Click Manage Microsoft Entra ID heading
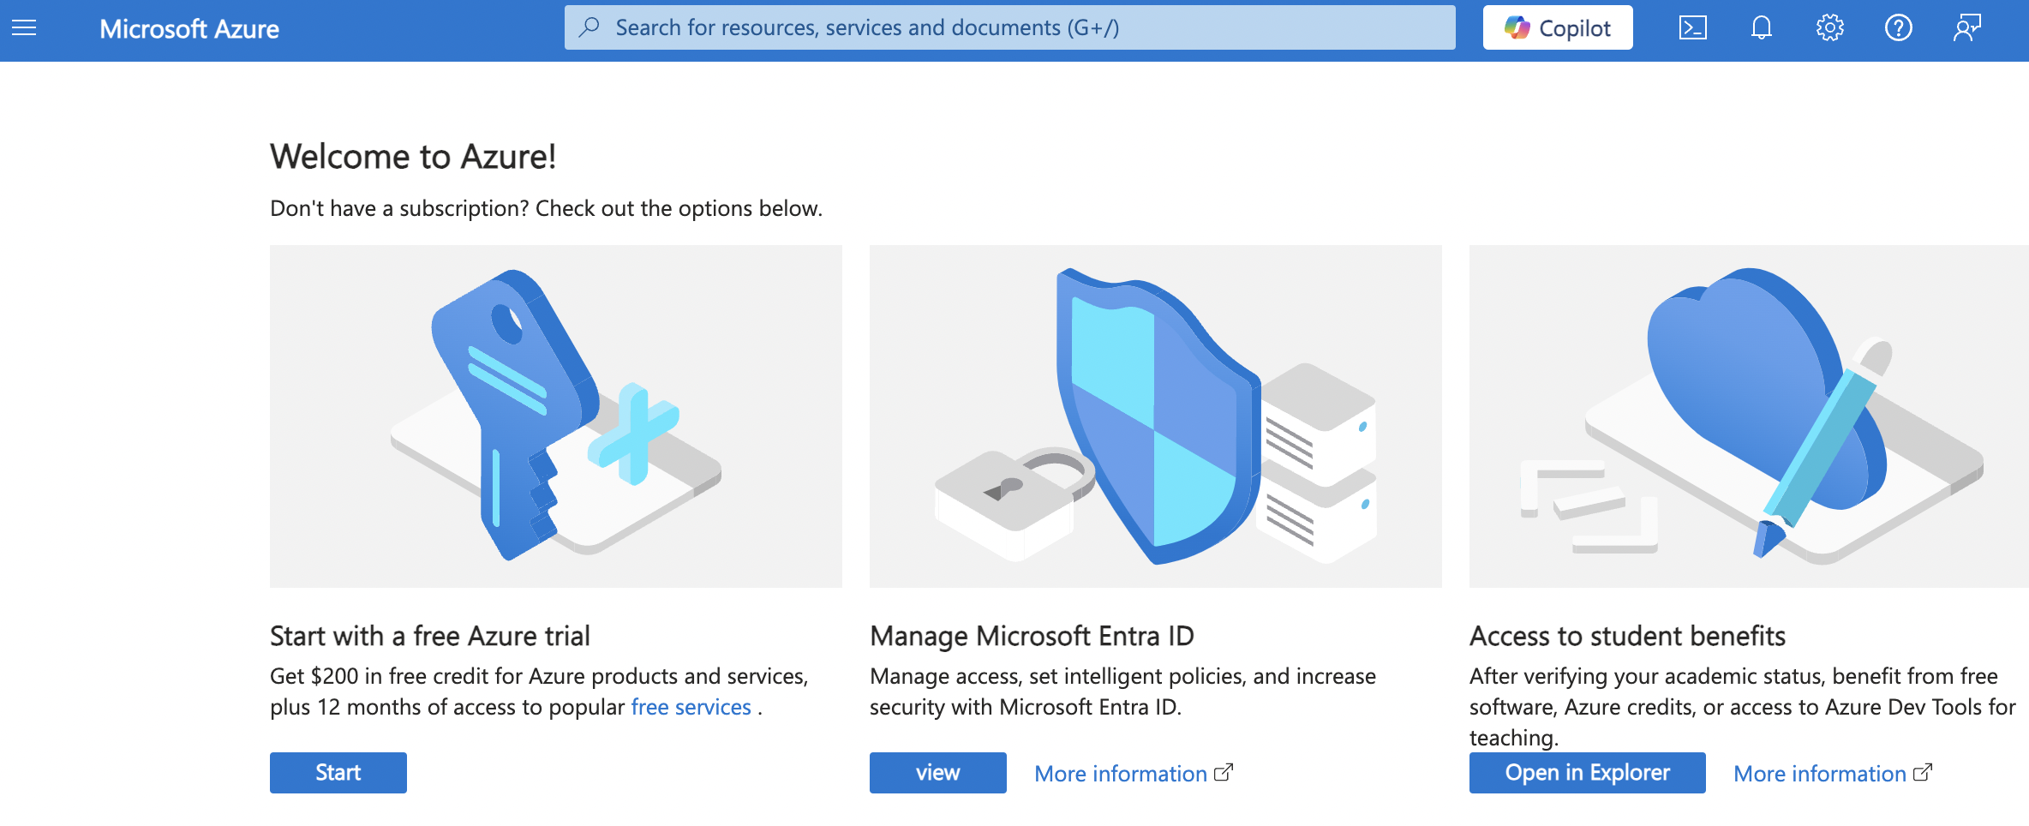Image resolution: width=2029 pixels, height=826 pixels. 1032,636
